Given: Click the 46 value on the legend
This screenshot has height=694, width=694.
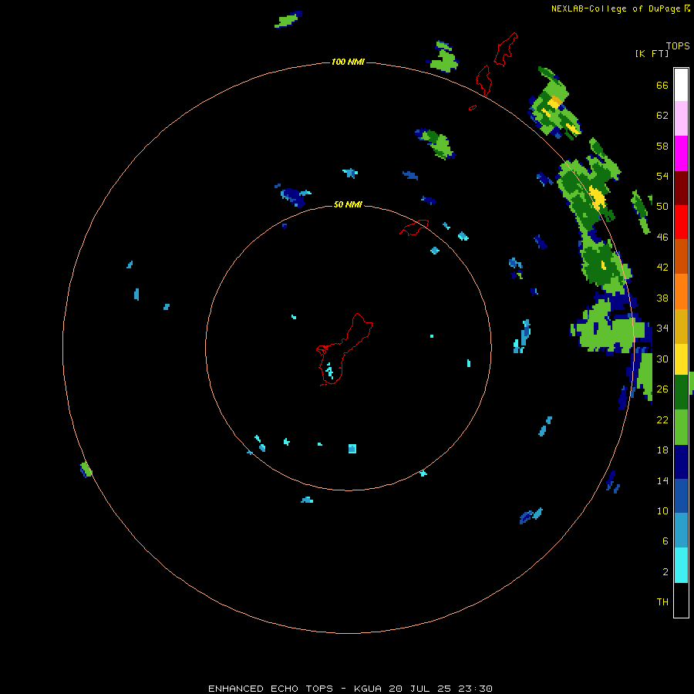Looking at the screenshot, I should click(x=662, y=238).
